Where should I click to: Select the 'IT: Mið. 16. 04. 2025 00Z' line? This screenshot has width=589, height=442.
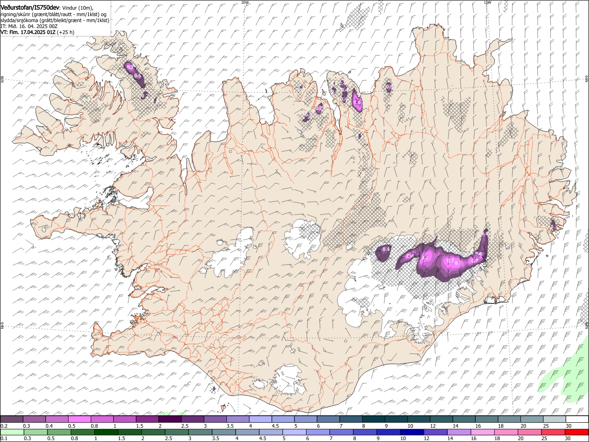pyautogui.click(x=29, y=26)
